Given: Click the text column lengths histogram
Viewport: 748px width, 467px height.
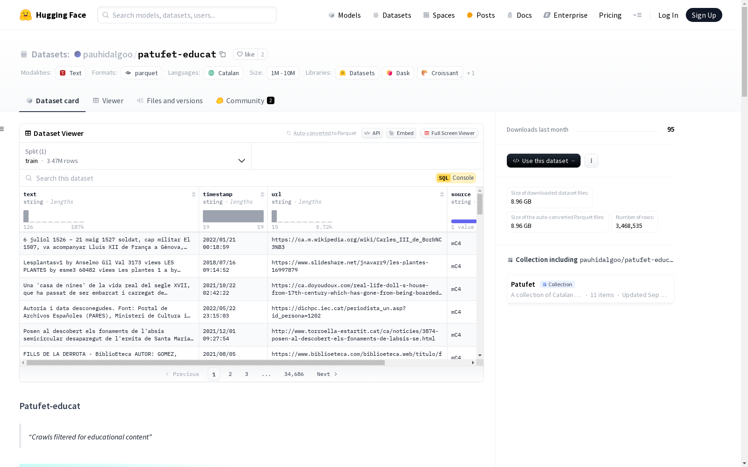Looking at the screenshot, I should (x=54, y=216).
